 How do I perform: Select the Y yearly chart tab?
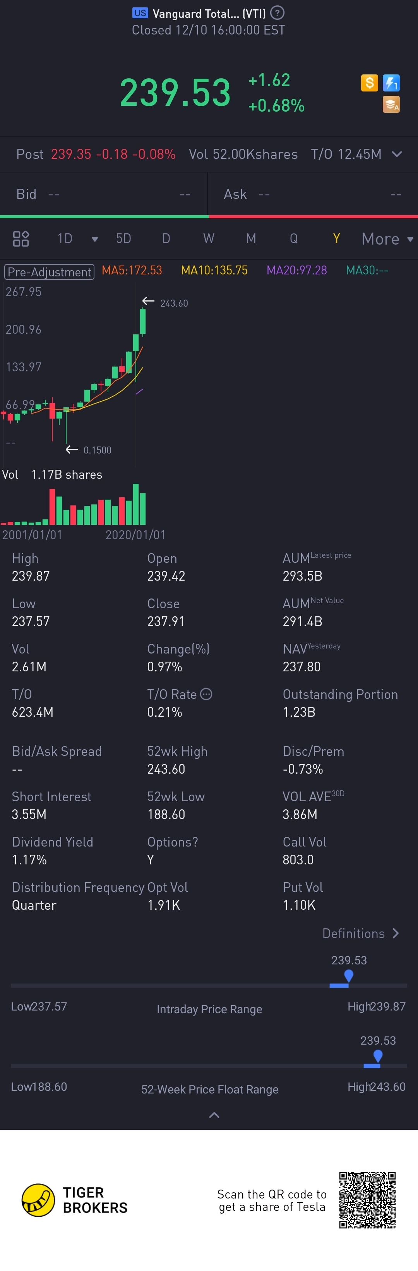(x=336, y=239)
